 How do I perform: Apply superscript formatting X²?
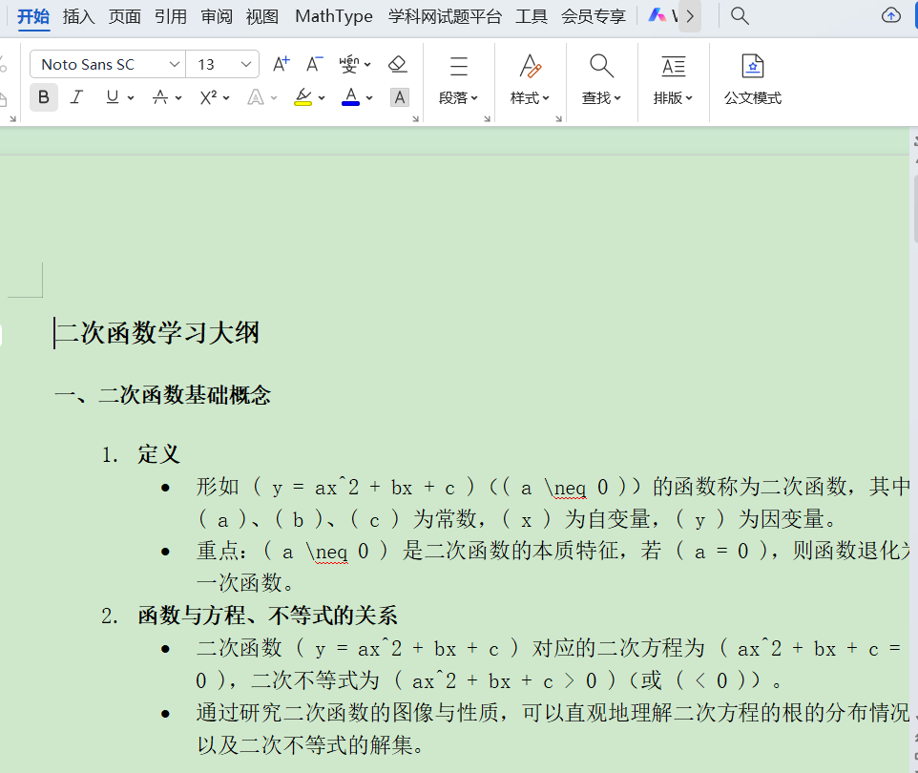208,97
